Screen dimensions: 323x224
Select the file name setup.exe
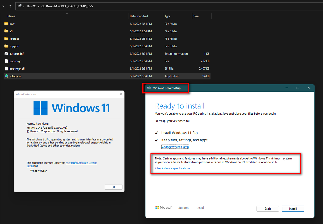[x=15, y=76]
